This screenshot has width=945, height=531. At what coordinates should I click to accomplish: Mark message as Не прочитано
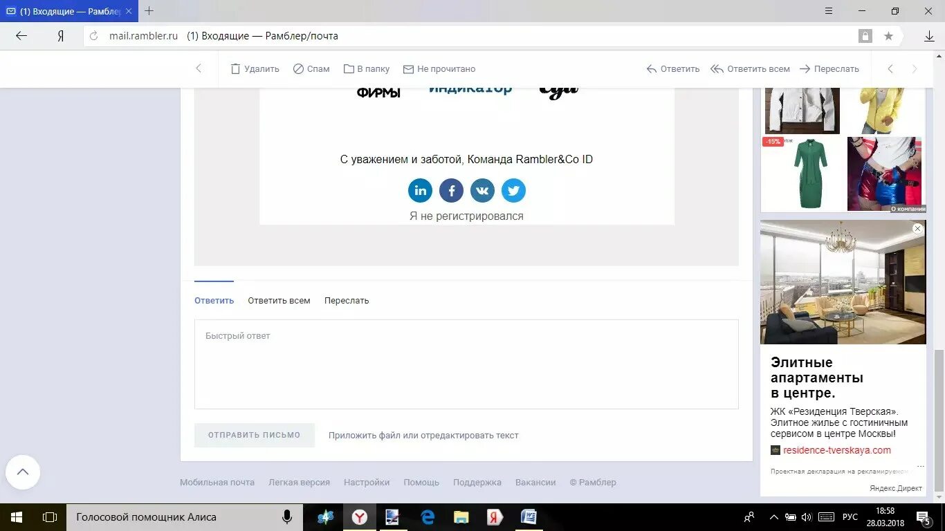[439, 69]
